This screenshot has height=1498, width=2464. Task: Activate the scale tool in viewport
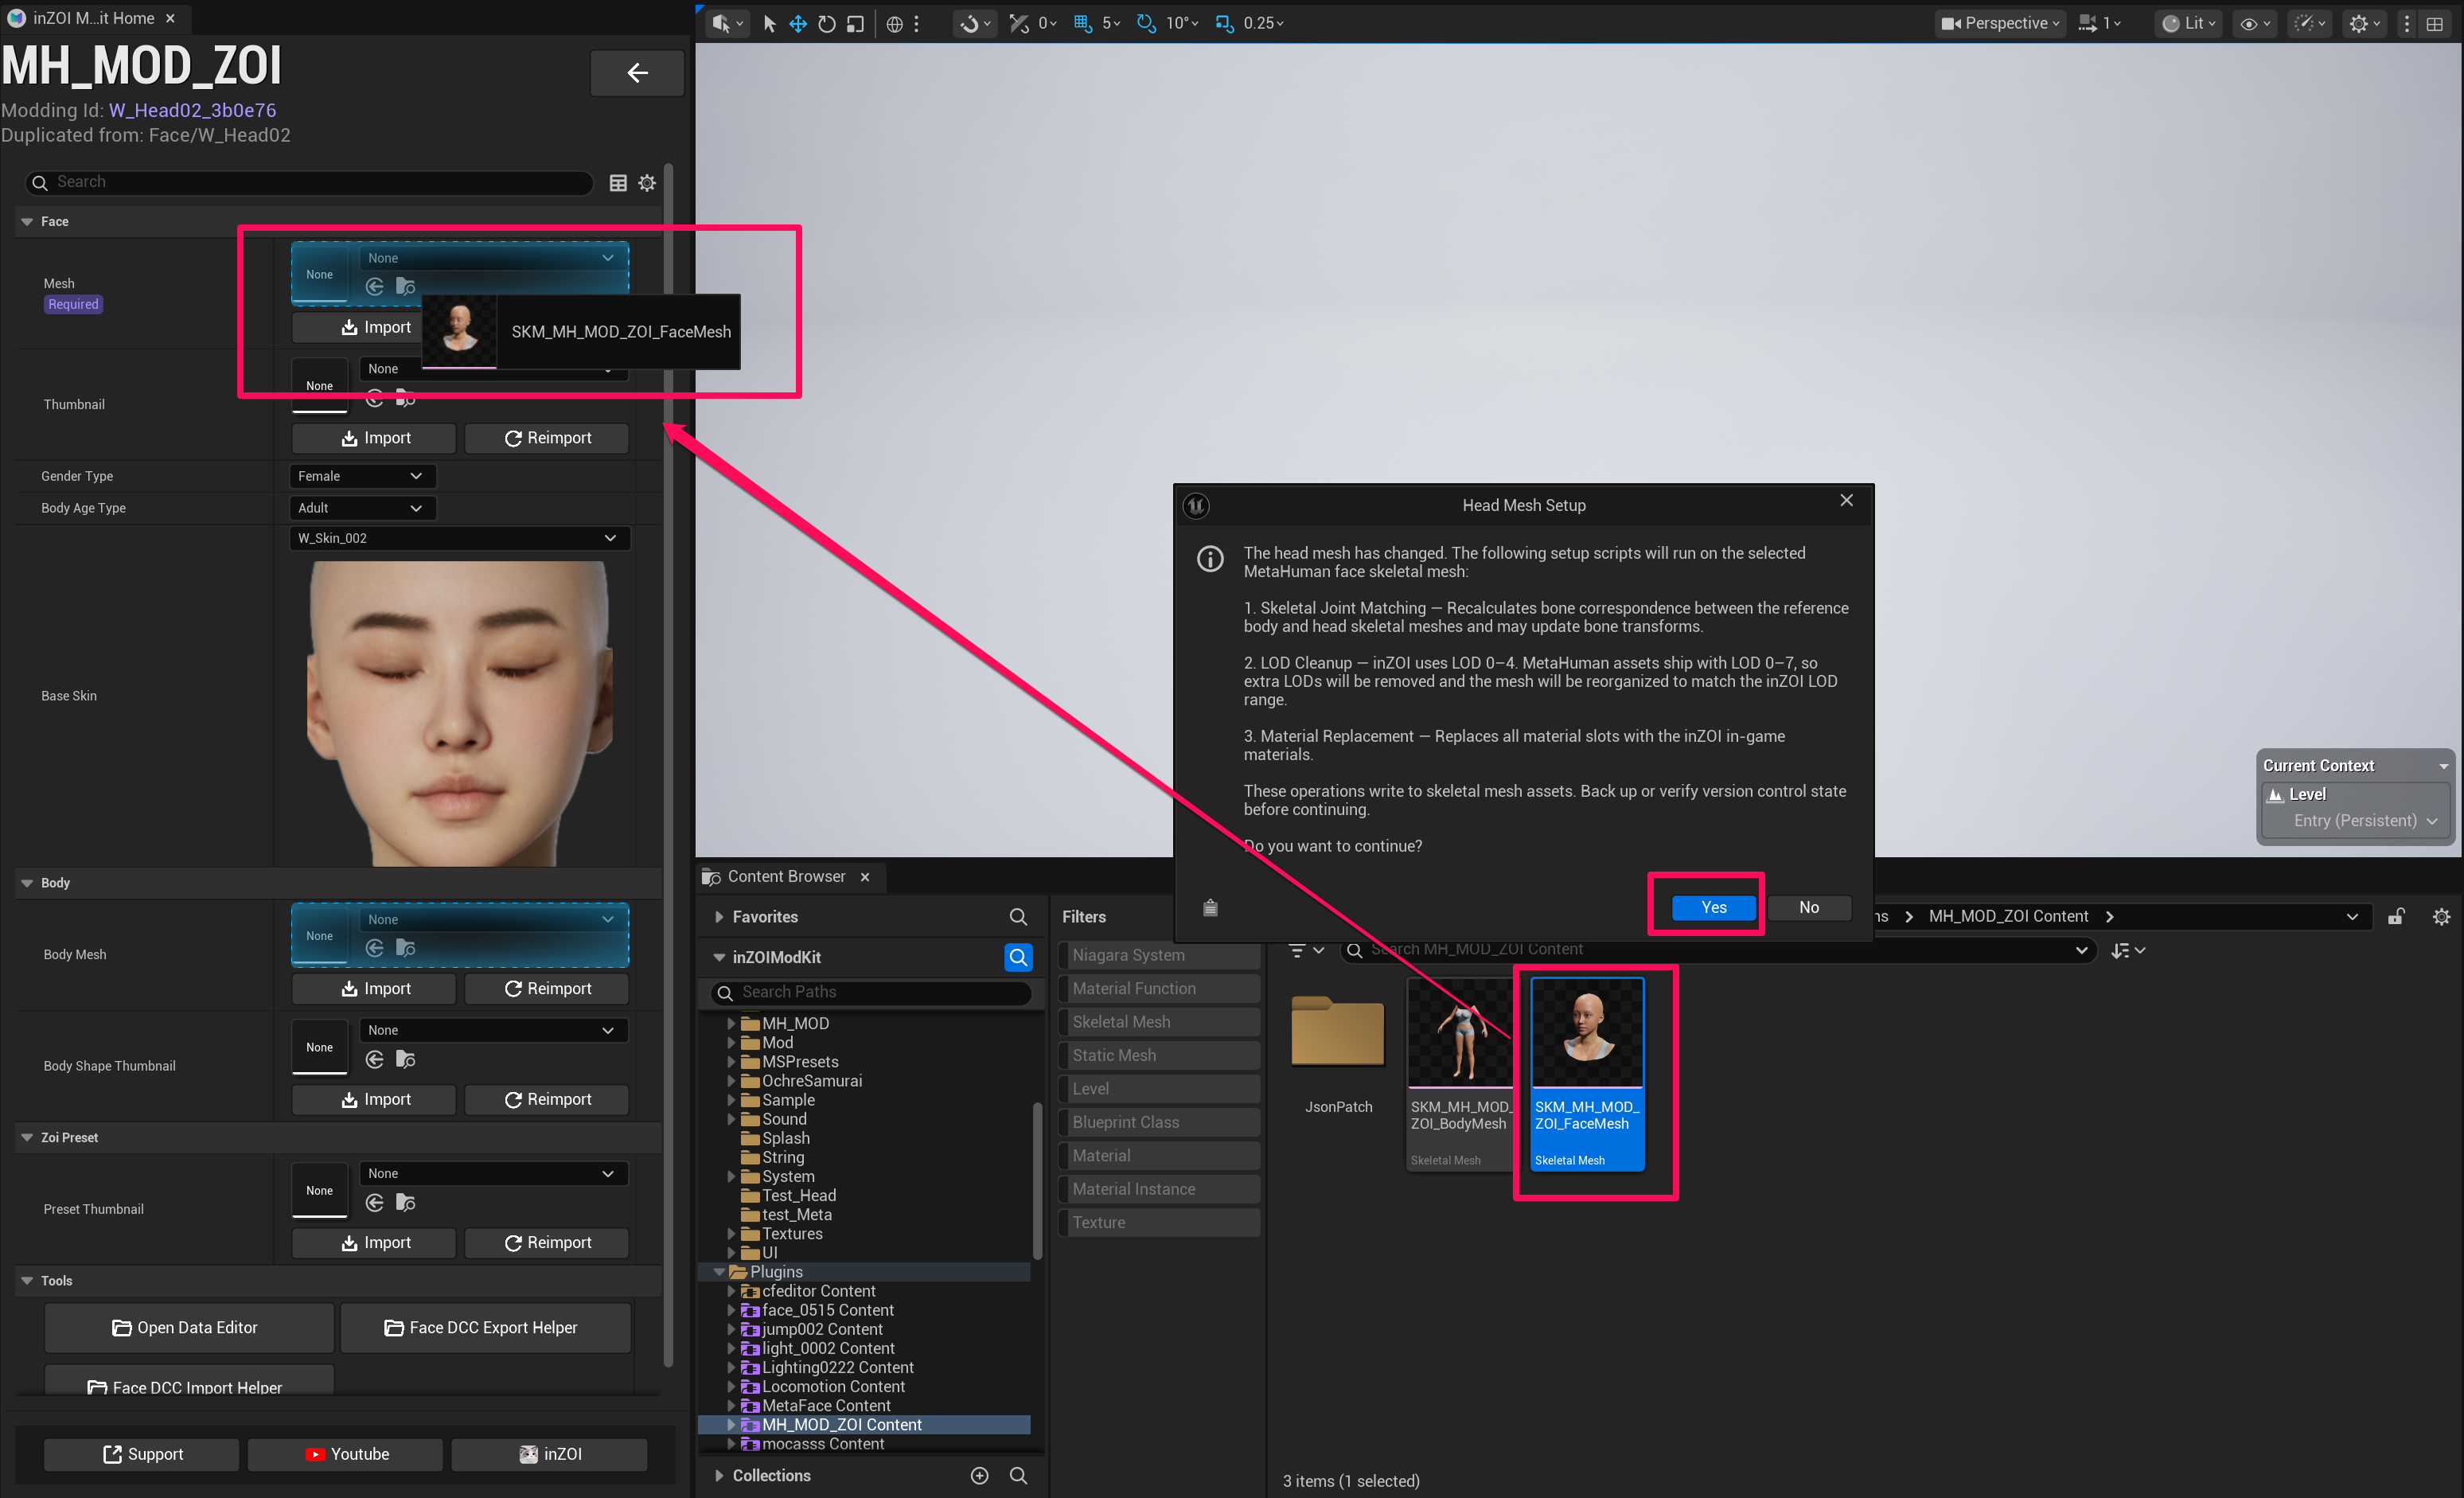pos(855,23)
